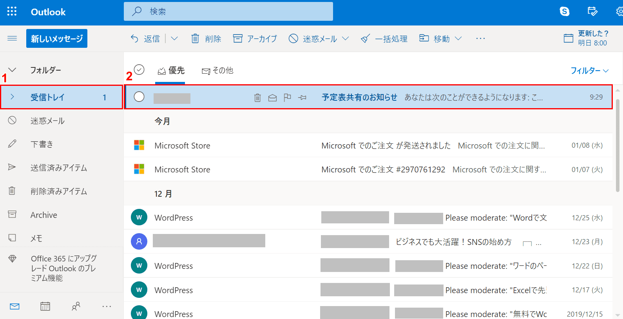The height and width of the screenshot is (319, 623).
Task: Open WordPress email dated 12/17 (火)
Action: click(x=368, y=290)
